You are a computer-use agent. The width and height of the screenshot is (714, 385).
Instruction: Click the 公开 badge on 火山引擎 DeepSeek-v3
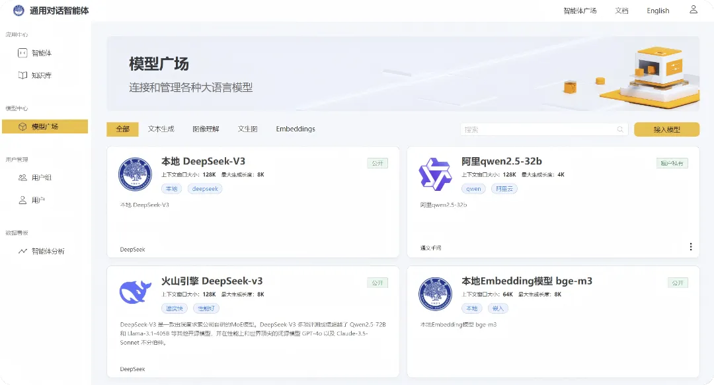tap(377, 283)
